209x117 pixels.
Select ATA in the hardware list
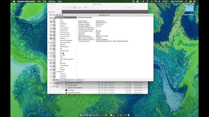[x=61, y=19]
